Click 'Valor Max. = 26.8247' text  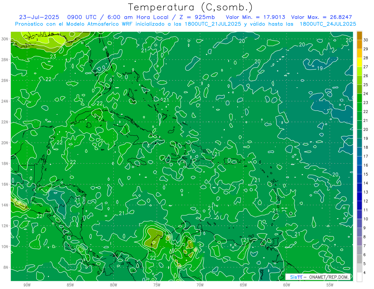[322, 17]
